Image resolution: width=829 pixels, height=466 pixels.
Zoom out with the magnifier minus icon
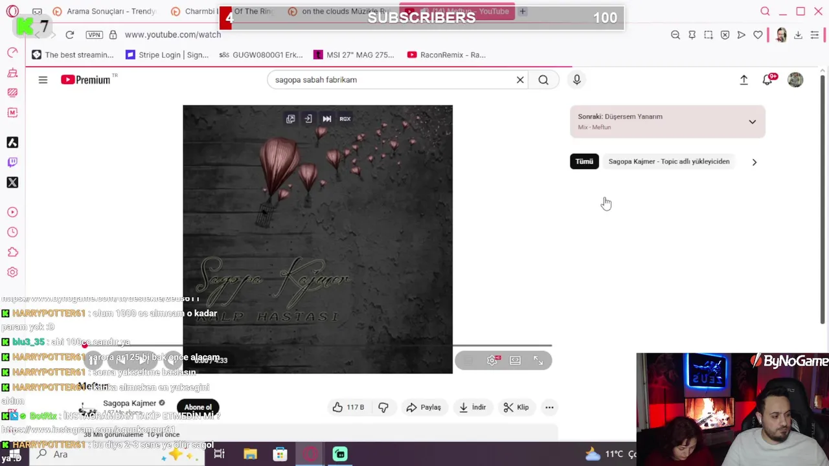click(676, 35)
